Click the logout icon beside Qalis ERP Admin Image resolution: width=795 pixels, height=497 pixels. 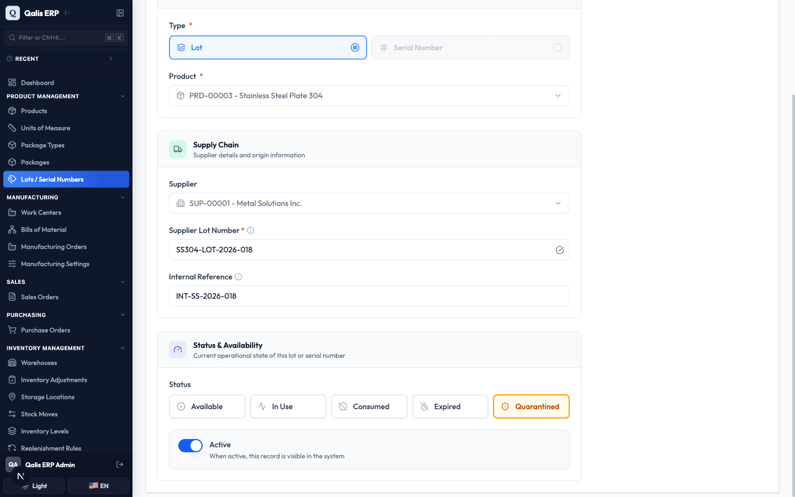(x=120, y=464)
